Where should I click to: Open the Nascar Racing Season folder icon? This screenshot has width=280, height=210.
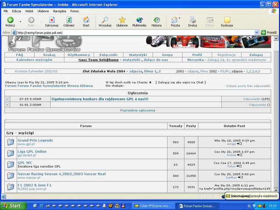10,176
